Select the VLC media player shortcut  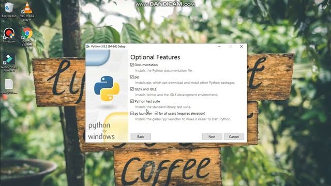tap(27, 11)
